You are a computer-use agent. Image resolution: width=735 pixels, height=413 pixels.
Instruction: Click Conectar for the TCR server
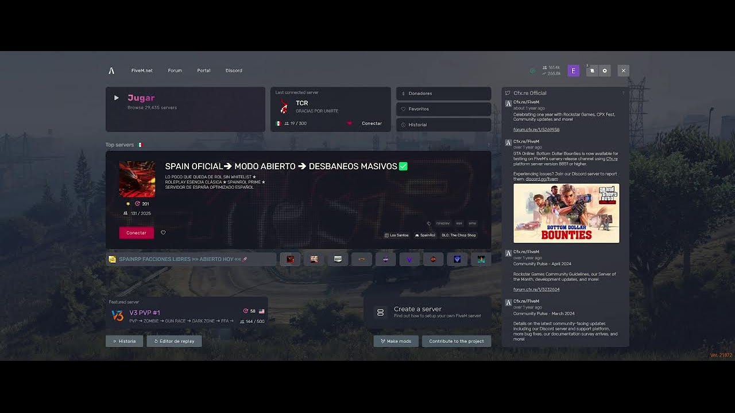tap(372, 123)
